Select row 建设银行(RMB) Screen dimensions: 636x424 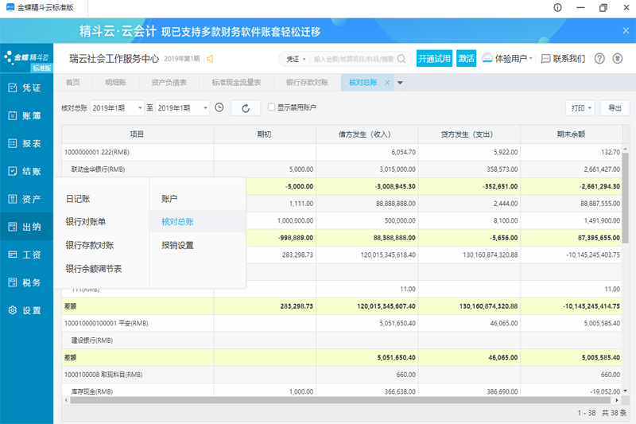[342, 340]
